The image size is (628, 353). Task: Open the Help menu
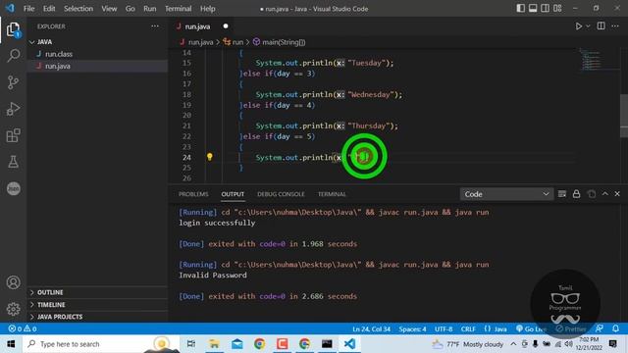pos(207,9)
